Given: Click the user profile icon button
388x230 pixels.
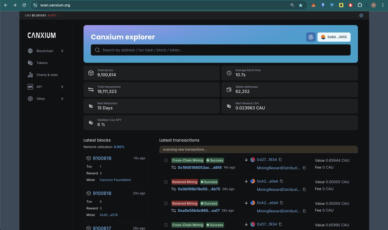Looking at the screenshot, I should pyautogui.click(x=311, y=37).
